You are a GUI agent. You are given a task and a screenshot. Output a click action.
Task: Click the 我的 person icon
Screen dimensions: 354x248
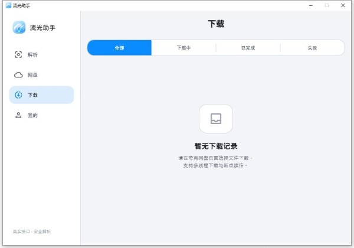pyautogui.click(x=18, y=115)
